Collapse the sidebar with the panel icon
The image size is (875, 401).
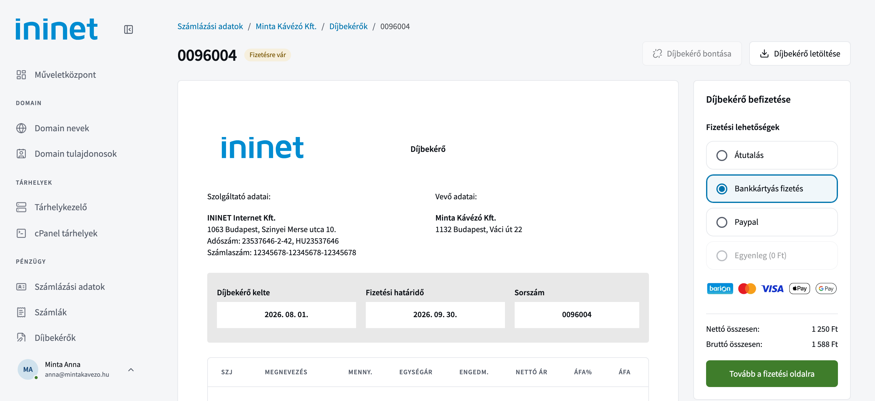(129, 29)
